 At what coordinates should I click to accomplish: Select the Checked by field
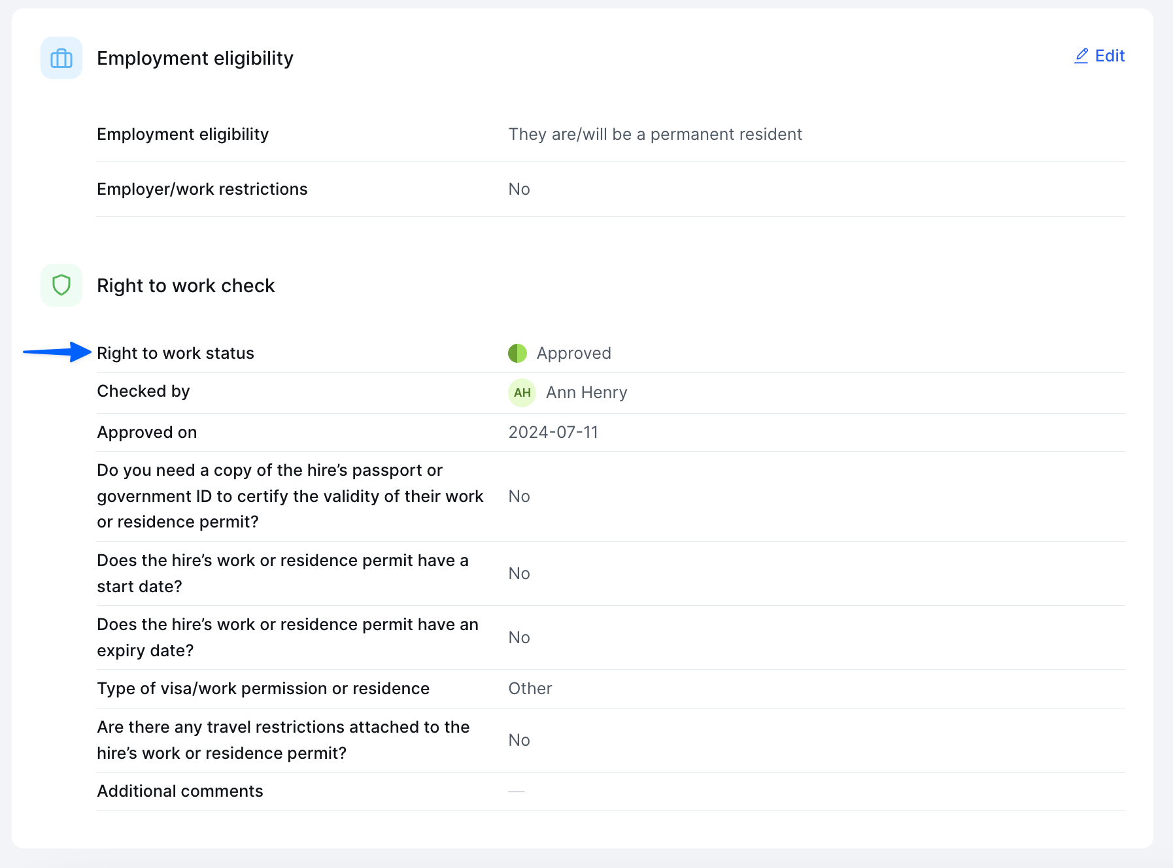click(x=143, y=391)
